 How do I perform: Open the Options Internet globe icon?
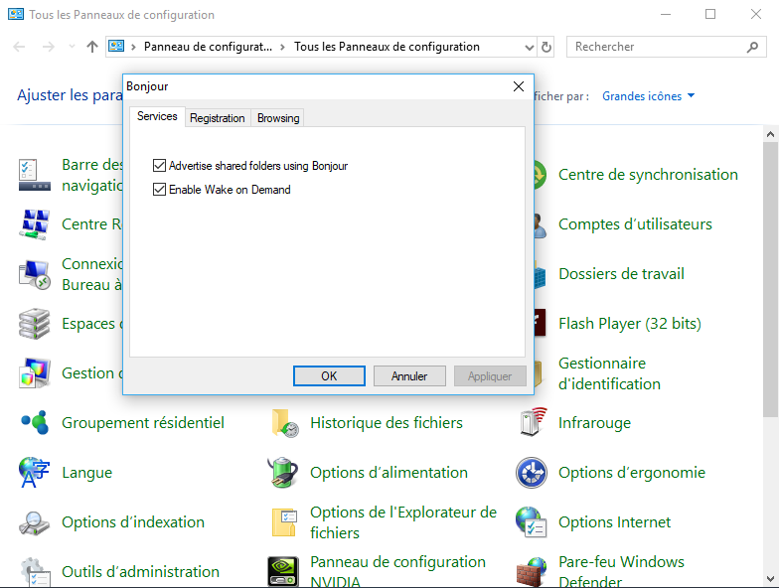pyautogui.click(x=532, y=522)
